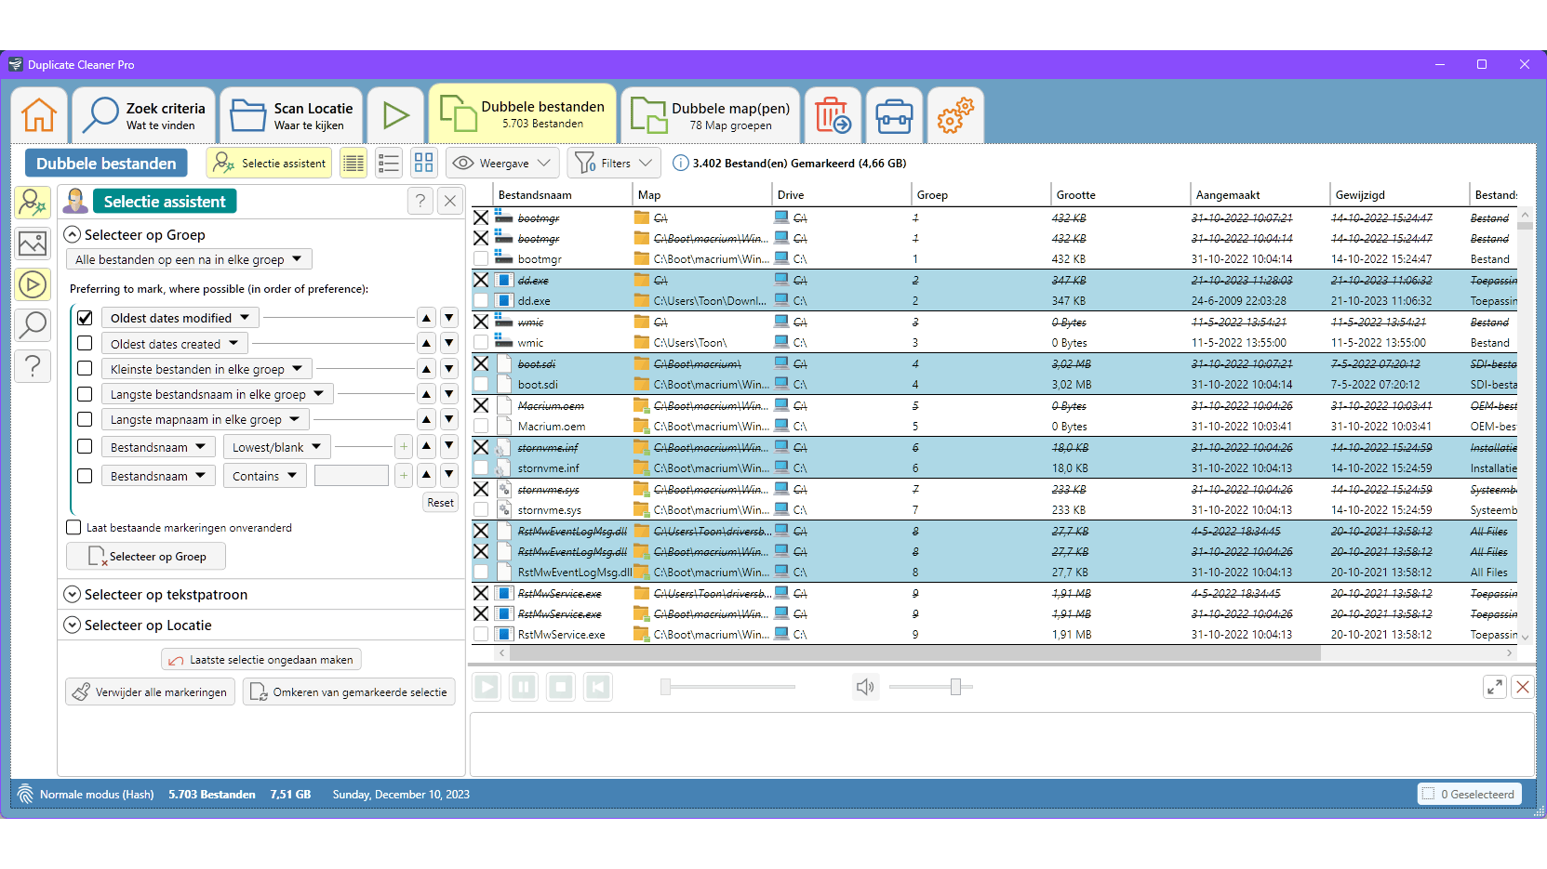This screenshot has width=1547, height=869.
Task: Sort by the Bestandsnaam column header
Action: click(x=563, y=195)
